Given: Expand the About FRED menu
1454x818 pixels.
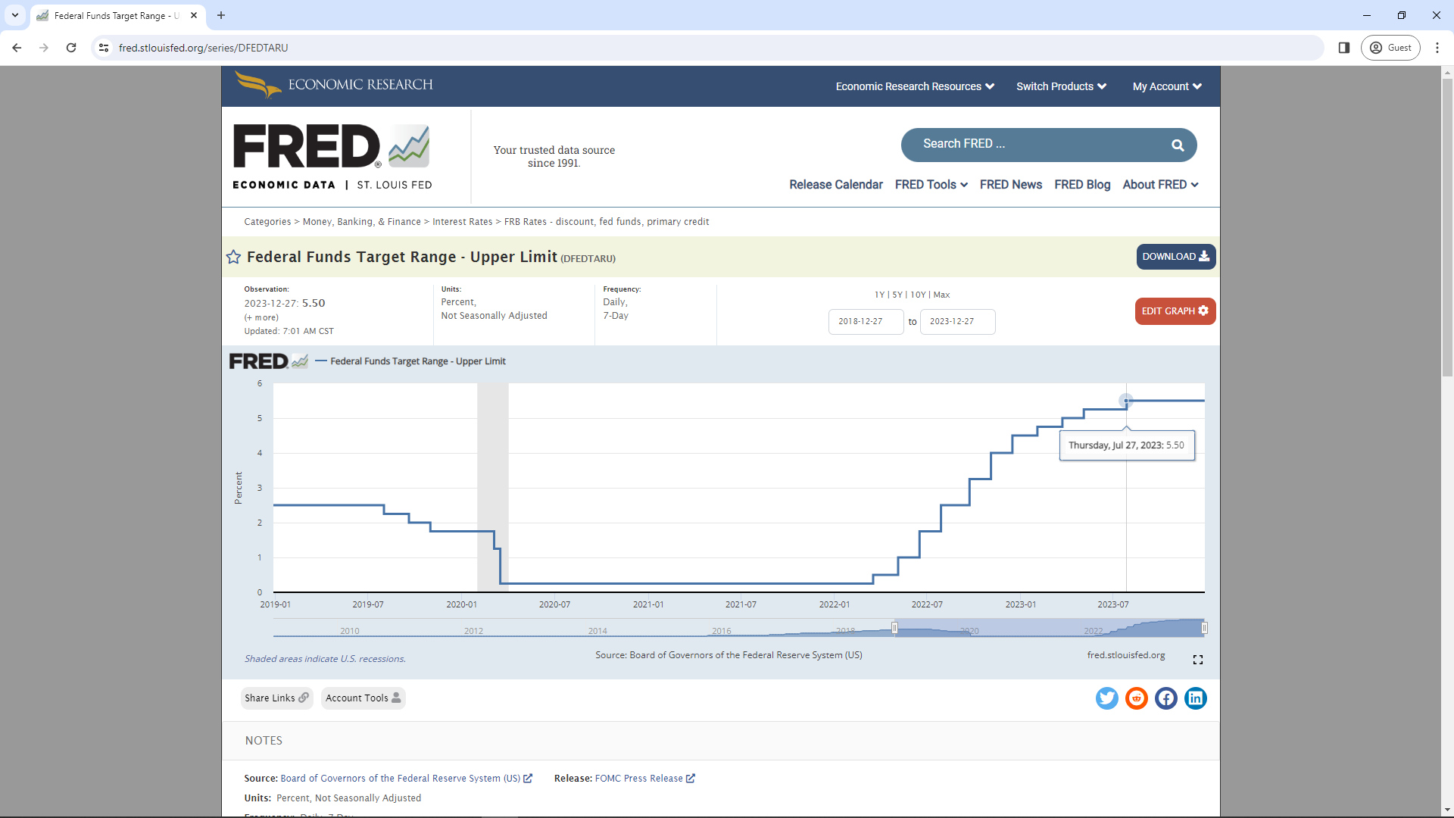Looking at the screenshot, I should click(x=1160, y=185).
